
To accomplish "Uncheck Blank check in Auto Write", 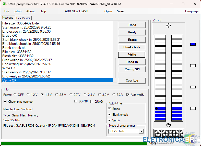I will coord(110,115).
